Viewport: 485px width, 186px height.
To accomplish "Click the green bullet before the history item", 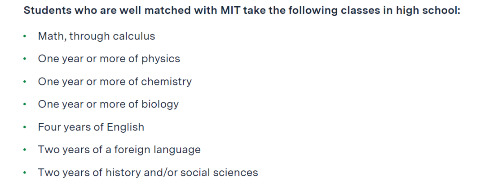I will click(25, 173).
